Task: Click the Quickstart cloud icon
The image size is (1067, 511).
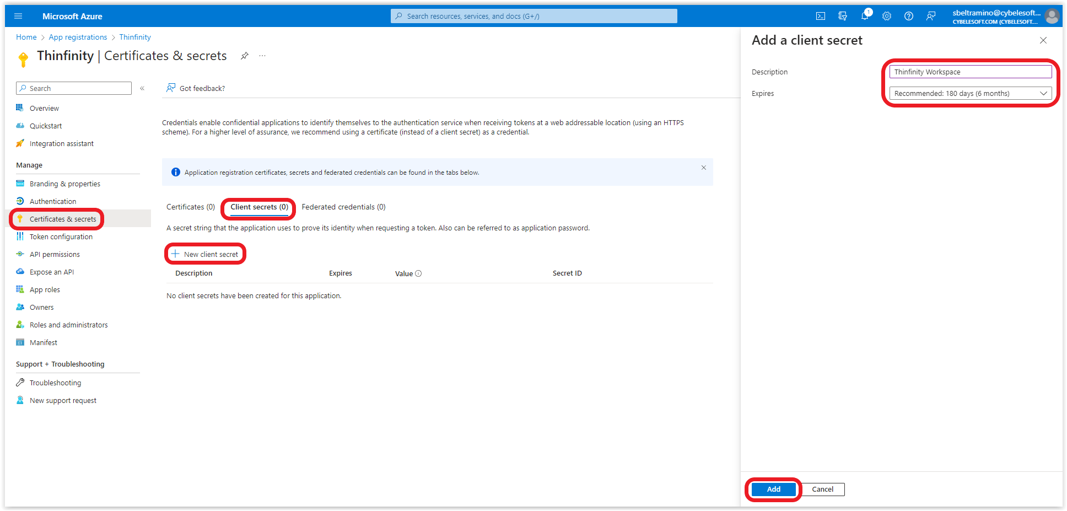Action: [x=20, y=126]
